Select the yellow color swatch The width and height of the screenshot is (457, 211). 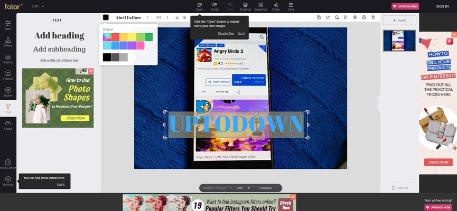[132, 37]
